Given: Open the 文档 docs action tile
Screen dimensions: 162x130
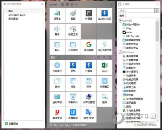Looking at the screenshot, I should tap(73, 68).
